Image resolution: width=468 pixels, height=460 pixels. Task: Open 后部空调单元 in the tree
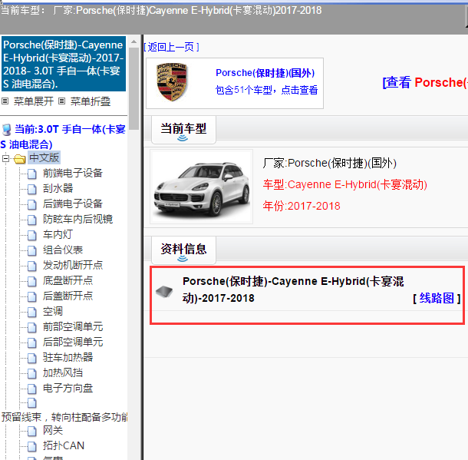click(x=73, y=342)
